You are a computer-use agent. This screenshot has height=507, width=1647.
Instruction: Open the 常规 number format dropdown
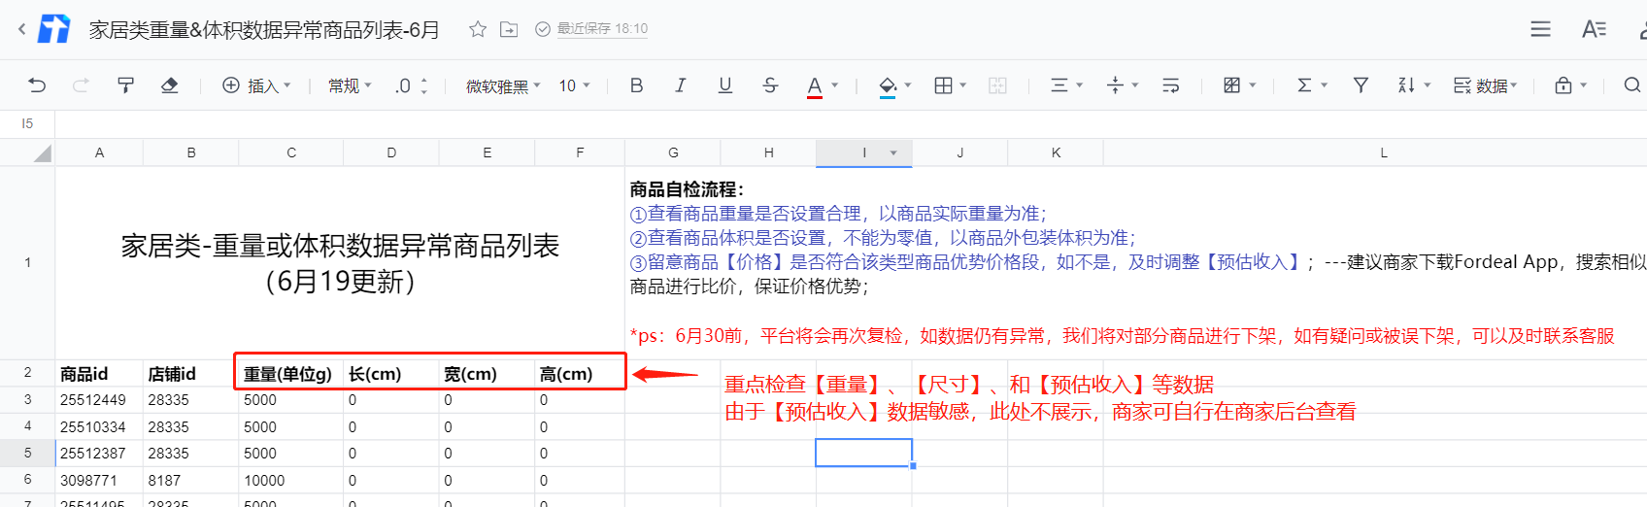click(350, 86)
